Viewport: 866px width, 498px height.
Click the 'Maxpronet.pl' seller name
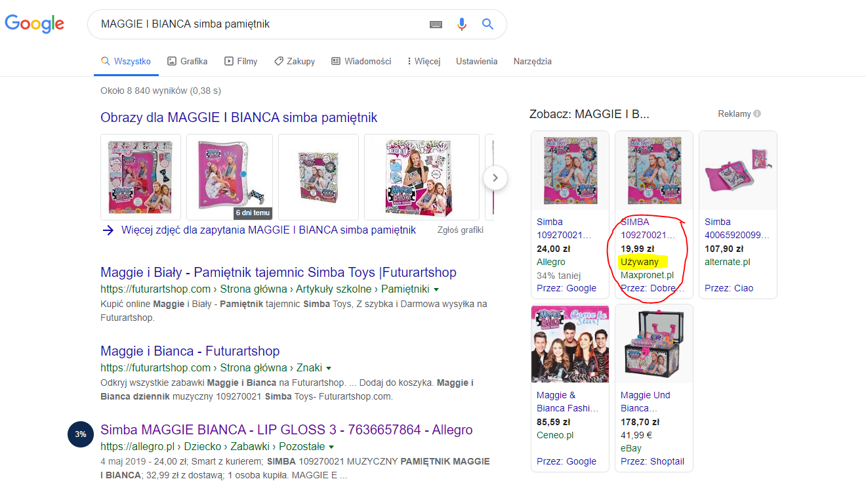pyautogui.click(x=648, y=275)
